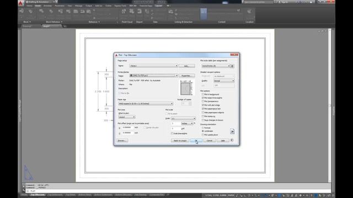Close the Plot dialog with X button
353x198 pixels.
tap(234, 54)
